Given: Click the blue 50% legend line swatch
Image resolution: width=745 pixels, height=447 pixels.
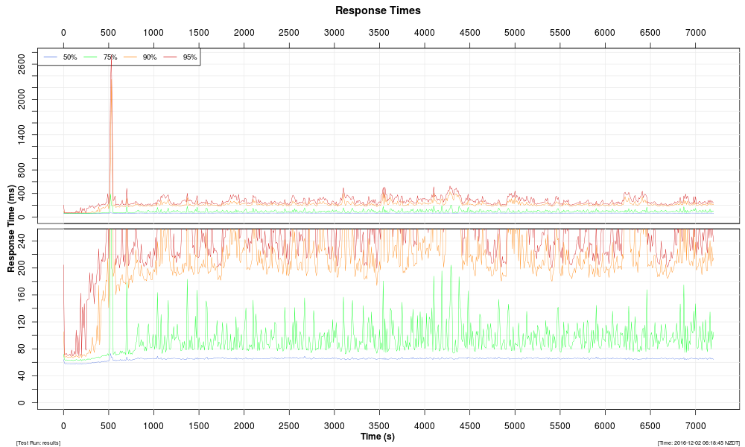Looking at the screenshot, I should pos(51,57).
